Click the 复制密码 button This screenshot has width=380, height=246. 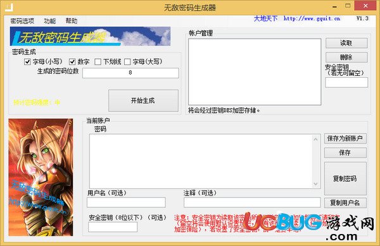pyautogui.click(x=345, y=178)
